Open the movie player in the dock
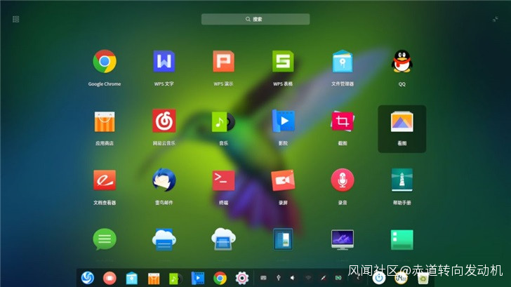Image resolution: width=511 pixels, height=287 pixels. 197,278
